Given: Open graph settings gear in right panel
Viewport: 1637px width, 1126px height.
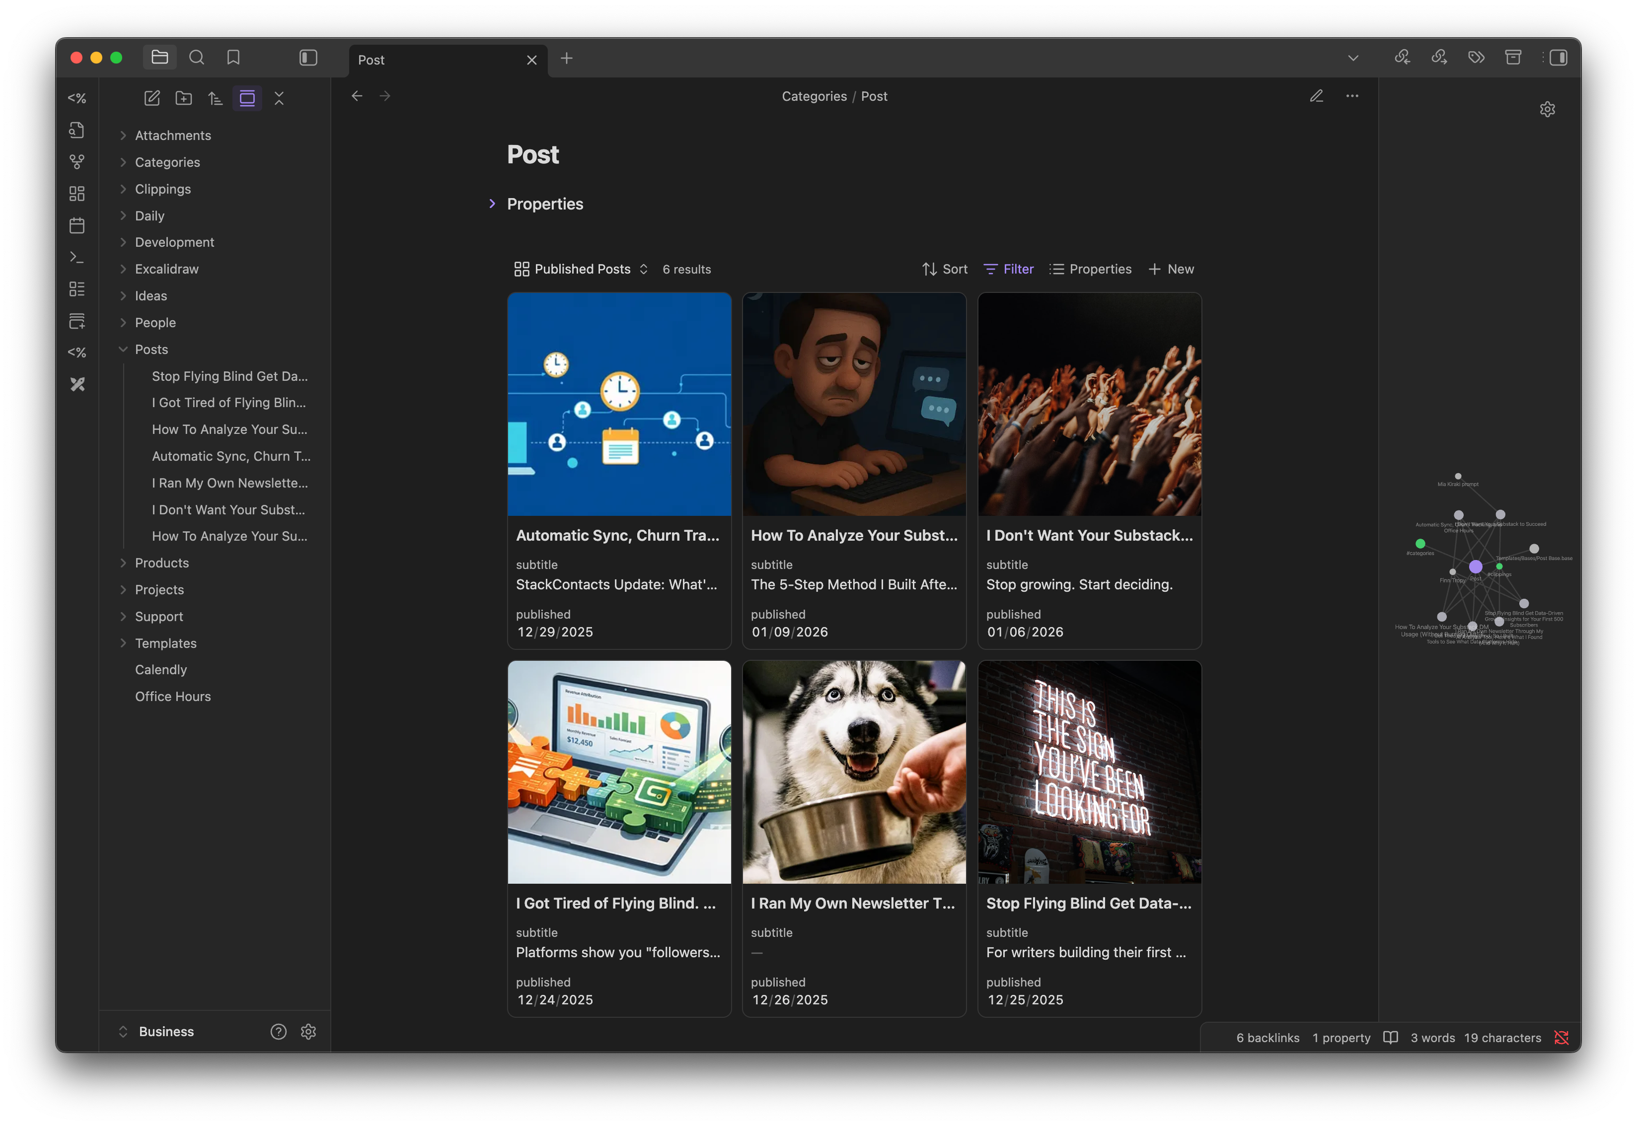Looking at the screenshot, I should coord(1548,109).
